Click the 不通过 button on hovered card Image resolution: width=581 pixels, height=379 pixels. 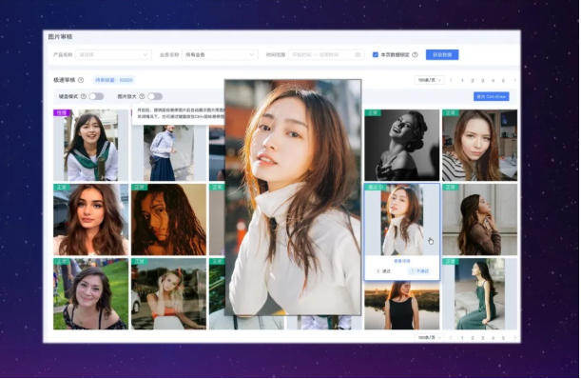click(419, 271)
